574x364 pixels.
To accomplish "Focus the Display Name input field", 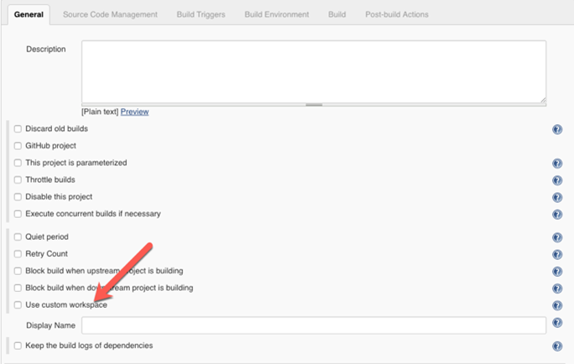I will [313, 325].
